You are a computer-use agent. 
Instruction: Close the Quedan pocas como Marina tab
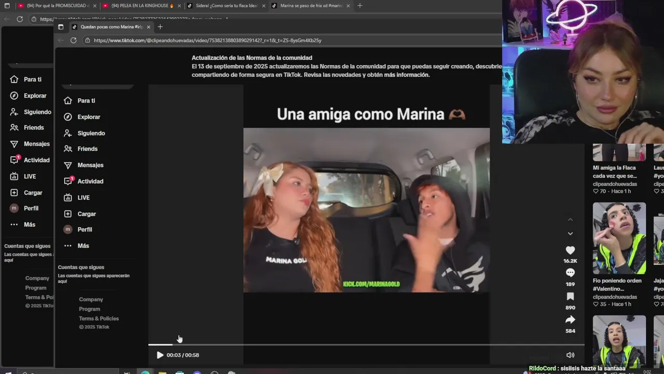(148, 27)
